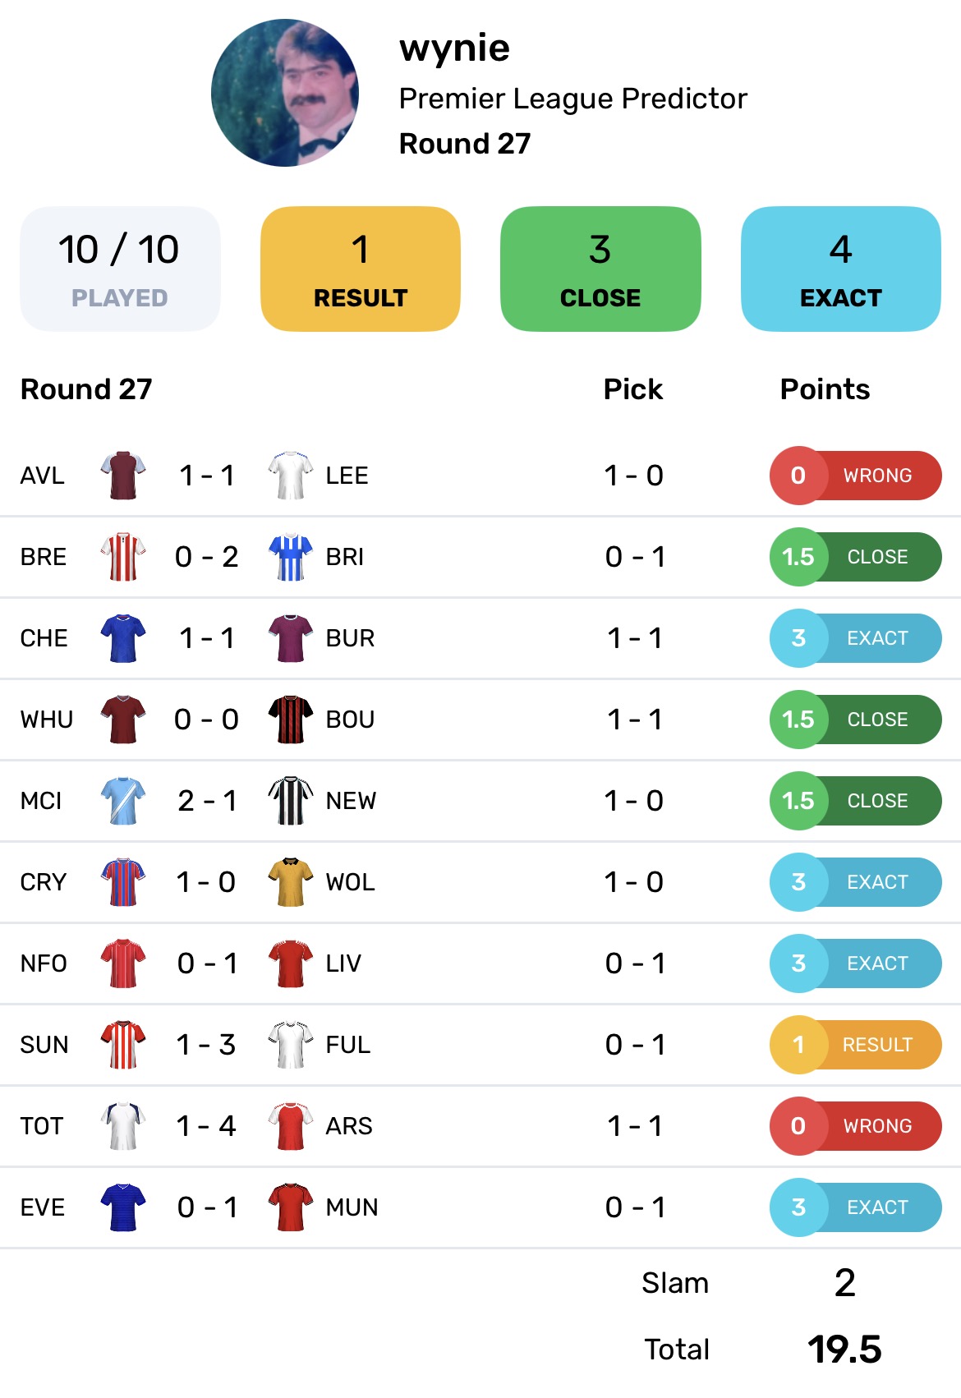
Task: Click the Pick column header
Action: [632, 389]
